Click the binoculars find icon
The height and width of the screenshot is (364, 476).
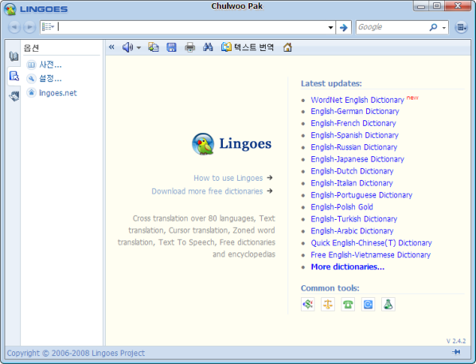(x=208, y=47)
